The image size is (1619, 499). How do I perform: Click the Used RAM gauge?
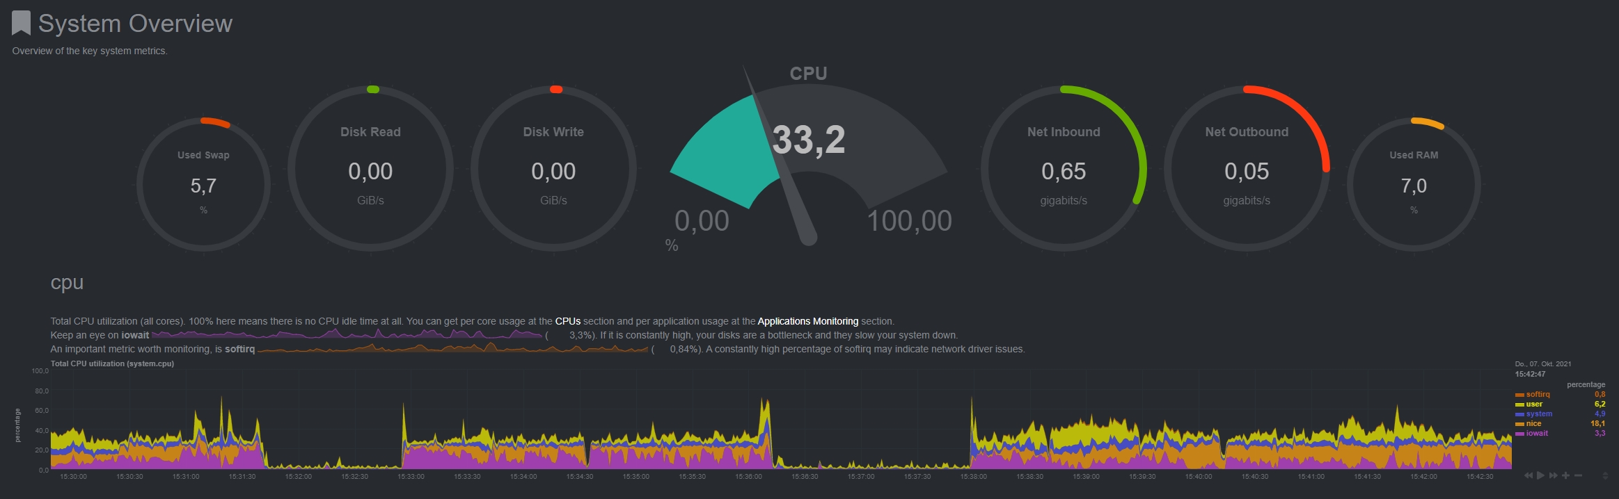[x=1413, y=184]
